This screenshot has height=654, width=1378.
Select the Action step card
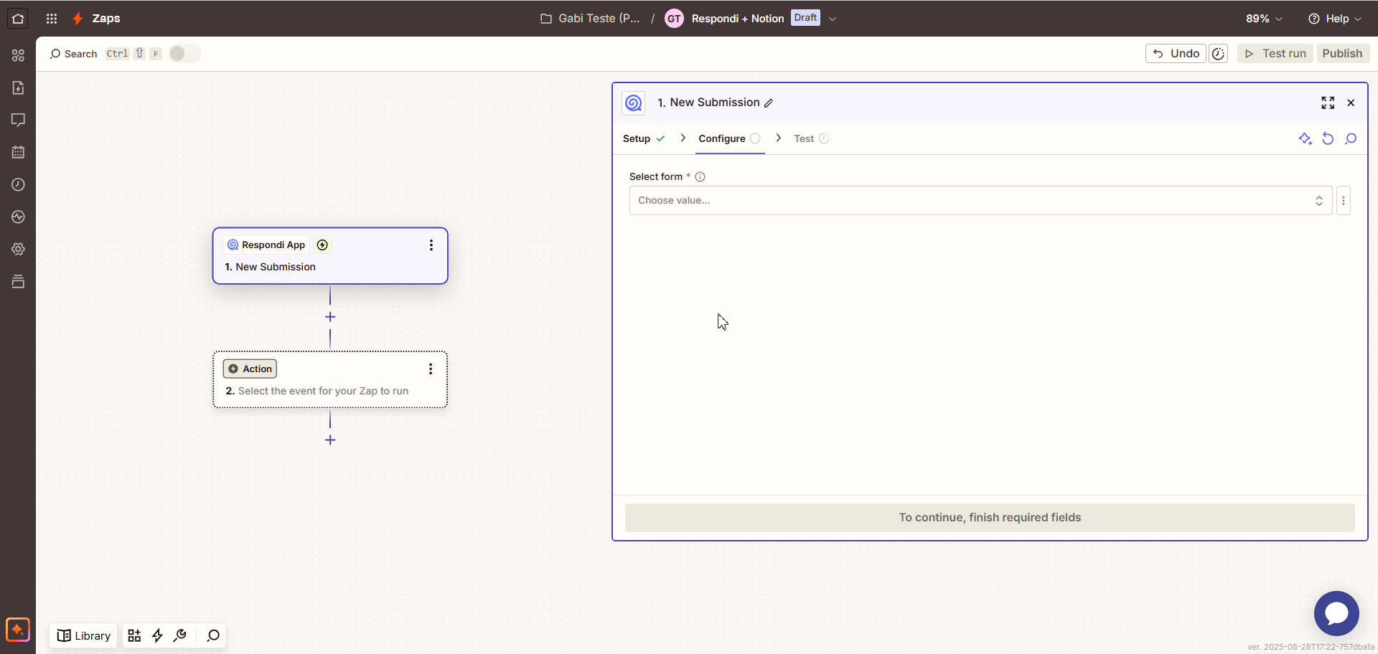pos(330,379)
